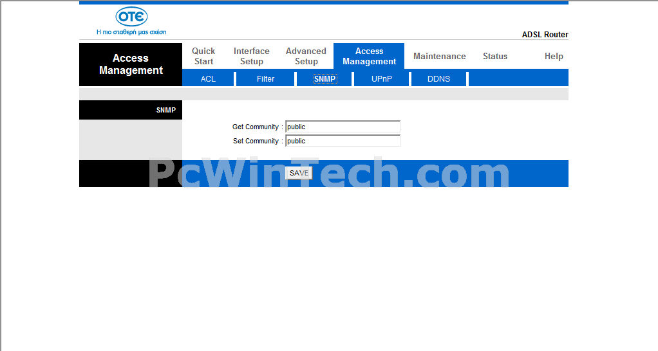Switch to Advanced Setup tab
658x351 pixels.
pyautogui.click(x=306, y=56)
